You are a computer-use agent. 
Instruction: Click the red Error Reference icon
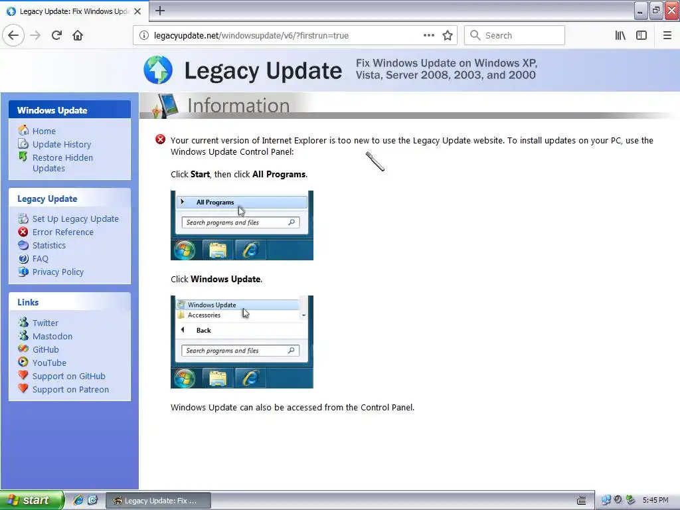click(x=23, y=232)
